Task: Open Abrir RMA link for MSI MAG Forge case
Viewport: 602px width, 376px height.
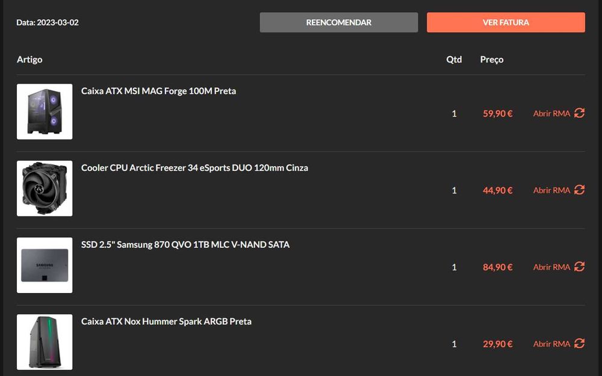Action: pyautogui.click(x=551, y=113)
